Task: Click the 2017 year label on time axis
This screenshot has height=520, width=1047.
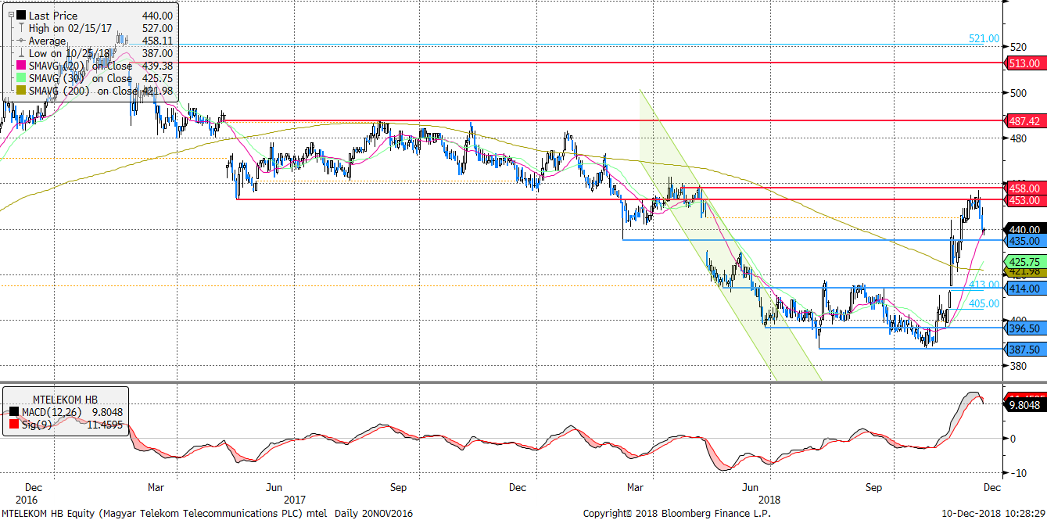Action: (x=295, y=499)
